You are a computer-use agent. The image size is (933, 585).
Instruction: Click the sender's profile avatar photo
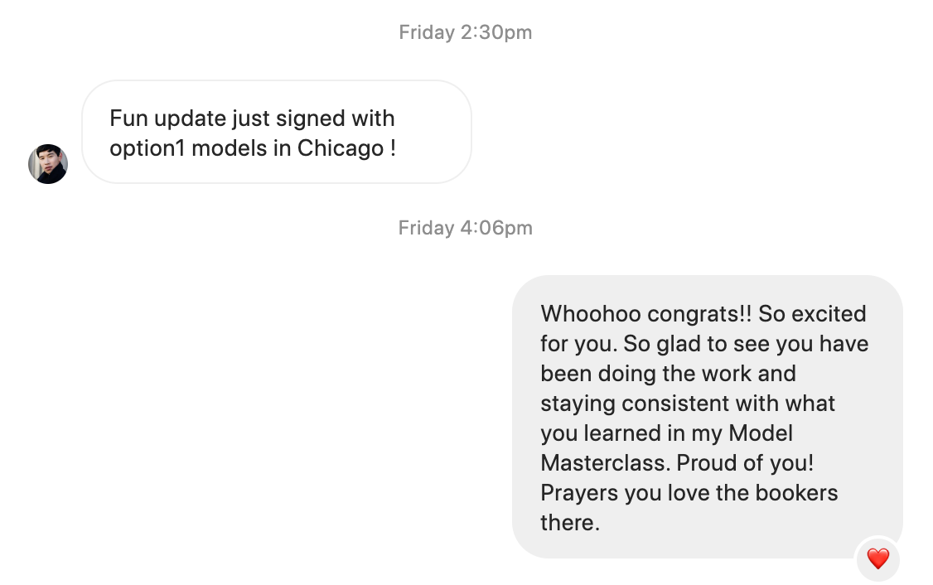point(48,164)
